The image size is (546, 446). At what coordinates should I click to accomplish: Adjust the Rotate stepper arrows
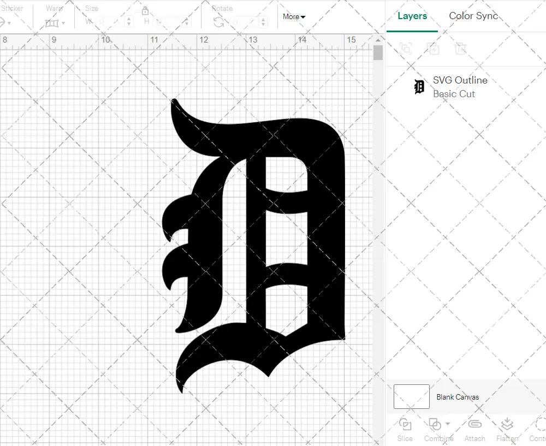click(x=263, y=22)
